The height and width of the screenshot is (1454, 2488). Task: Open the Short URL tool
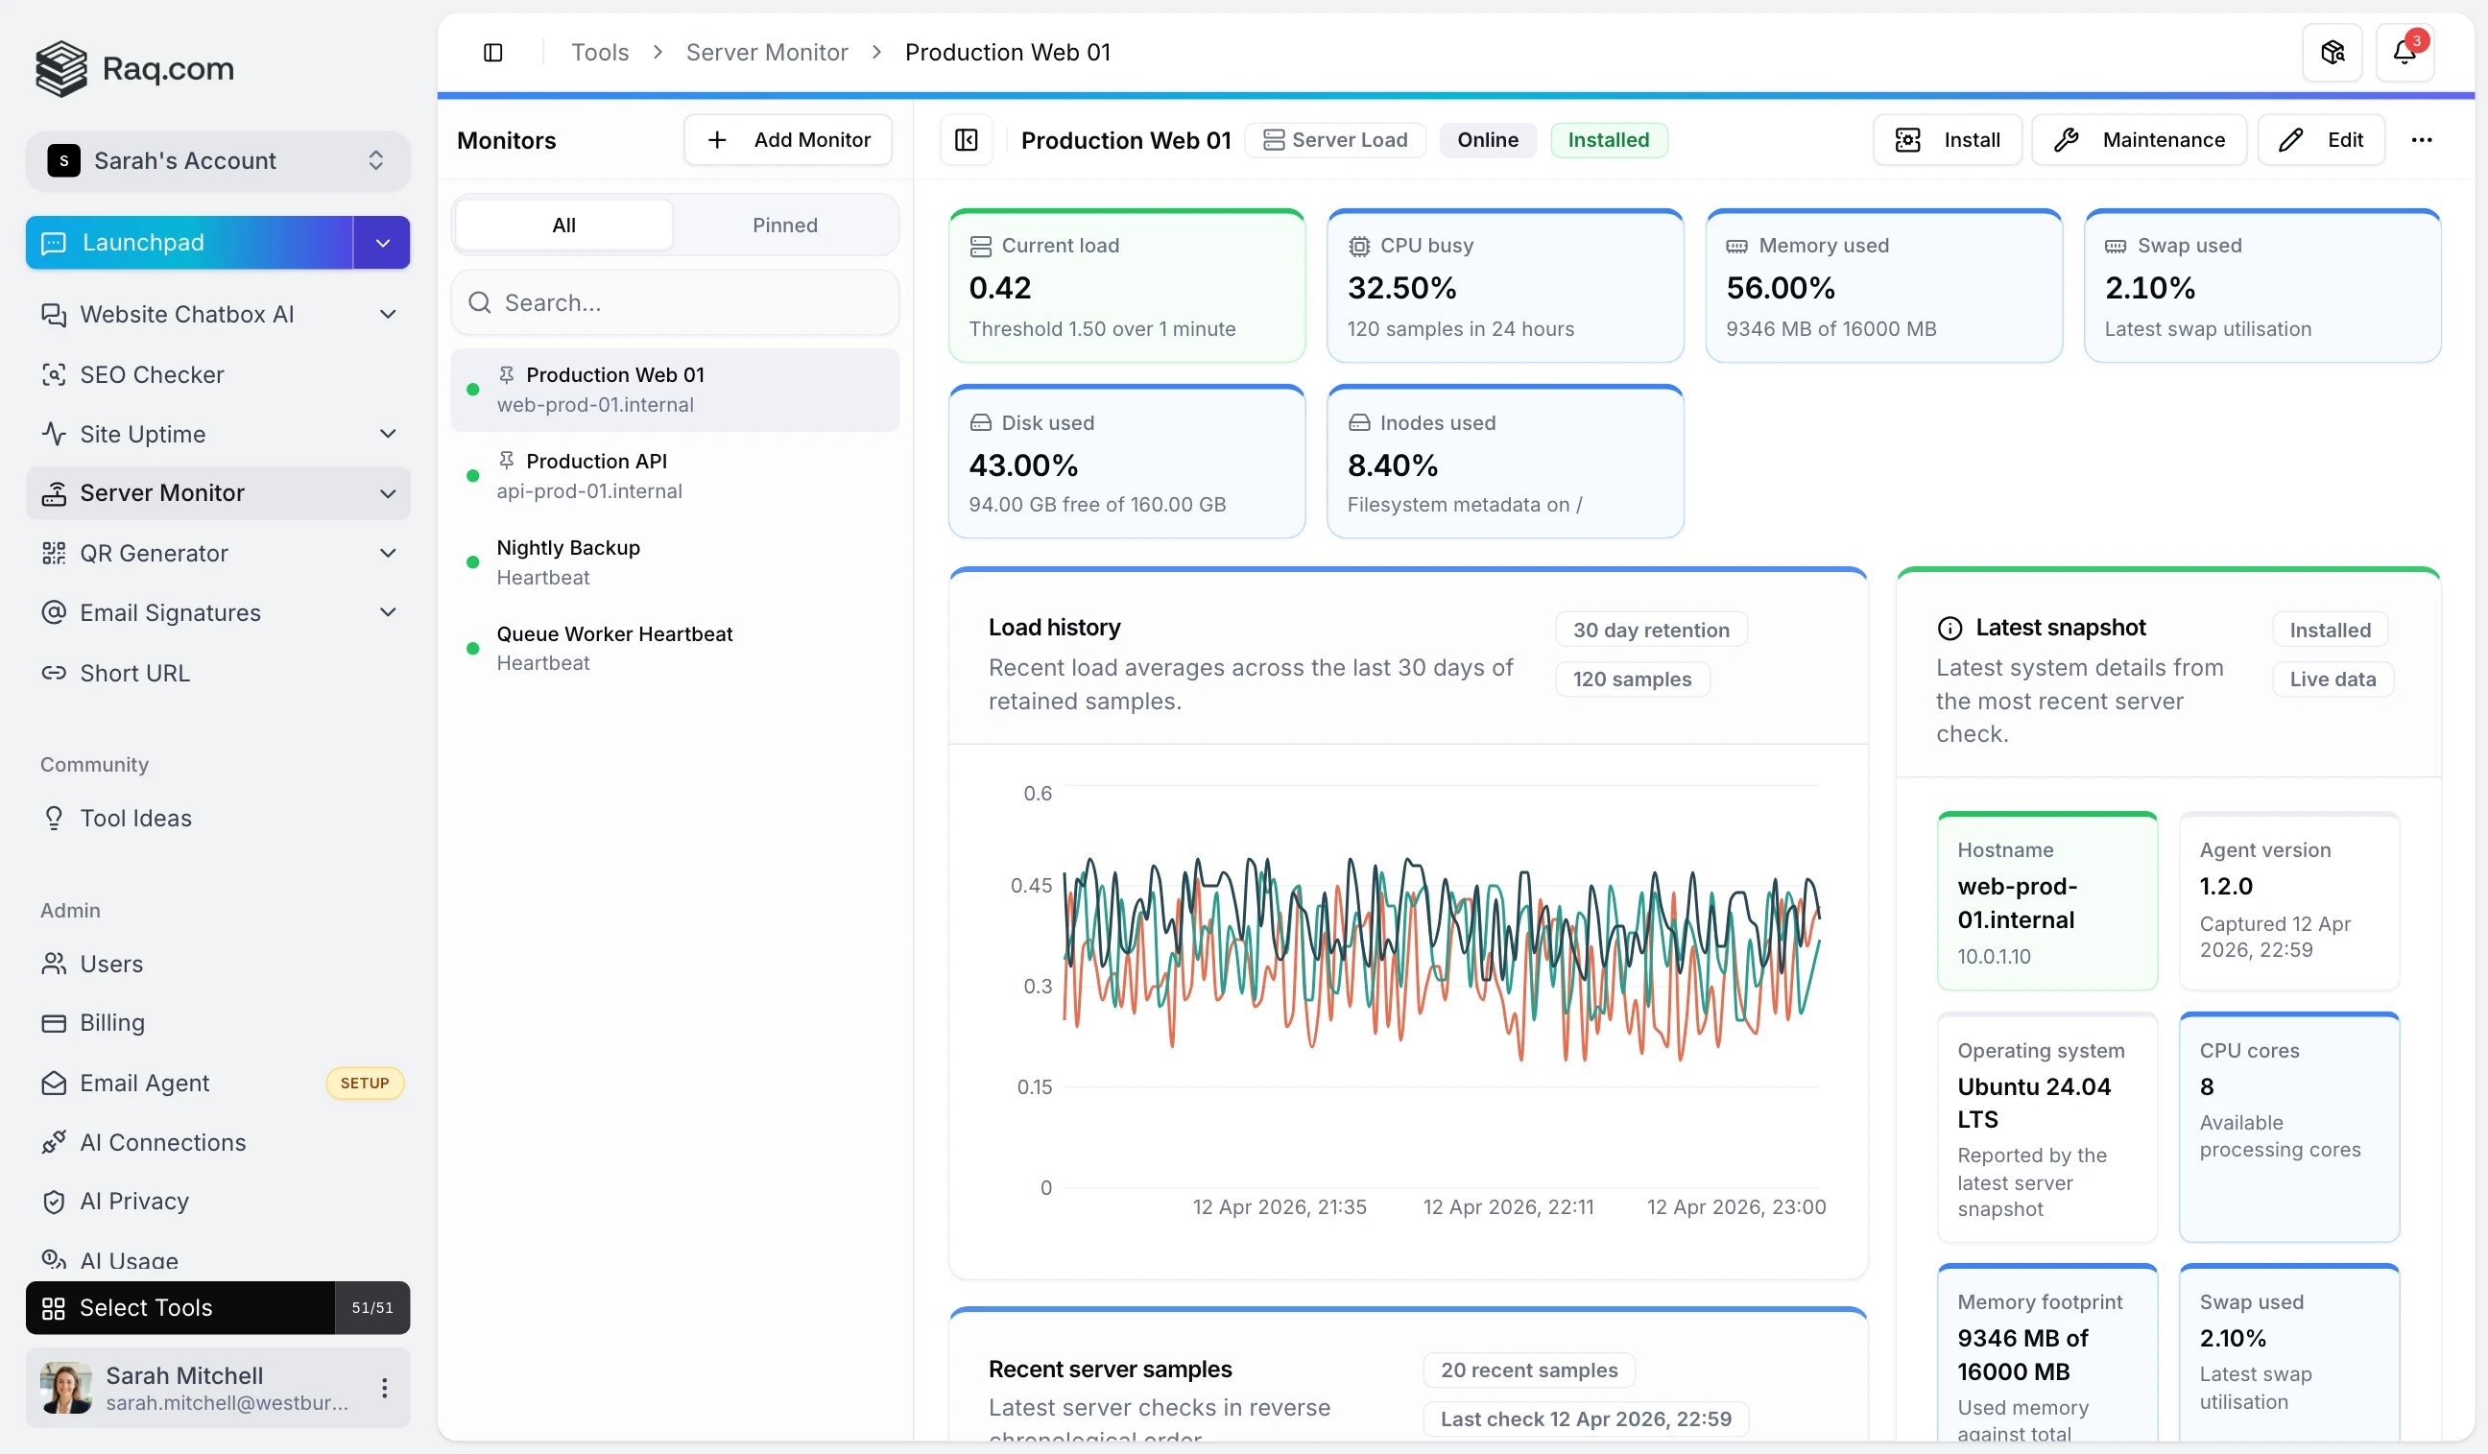coord(135,673)
